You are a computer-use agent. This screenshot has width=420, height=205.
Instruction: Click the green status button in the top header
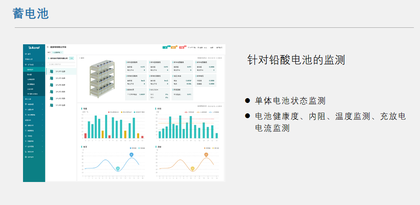click(x=165, y=47)
